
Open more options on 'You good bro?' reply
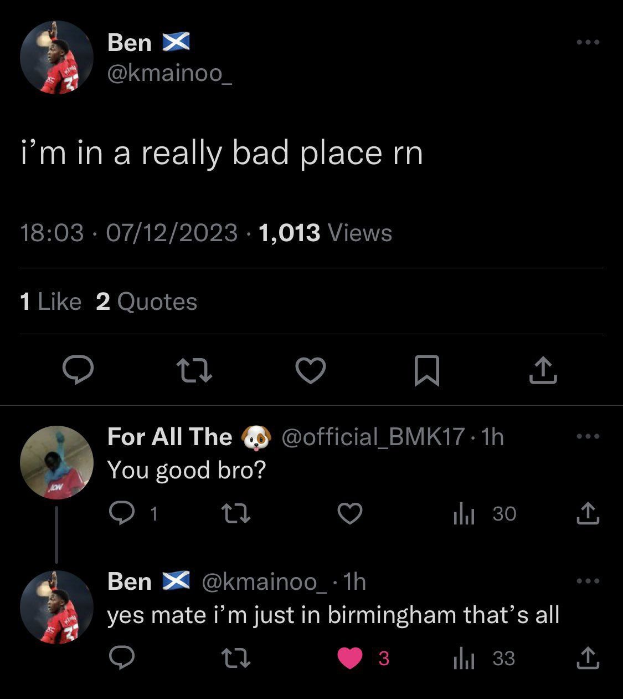[588, 436]
